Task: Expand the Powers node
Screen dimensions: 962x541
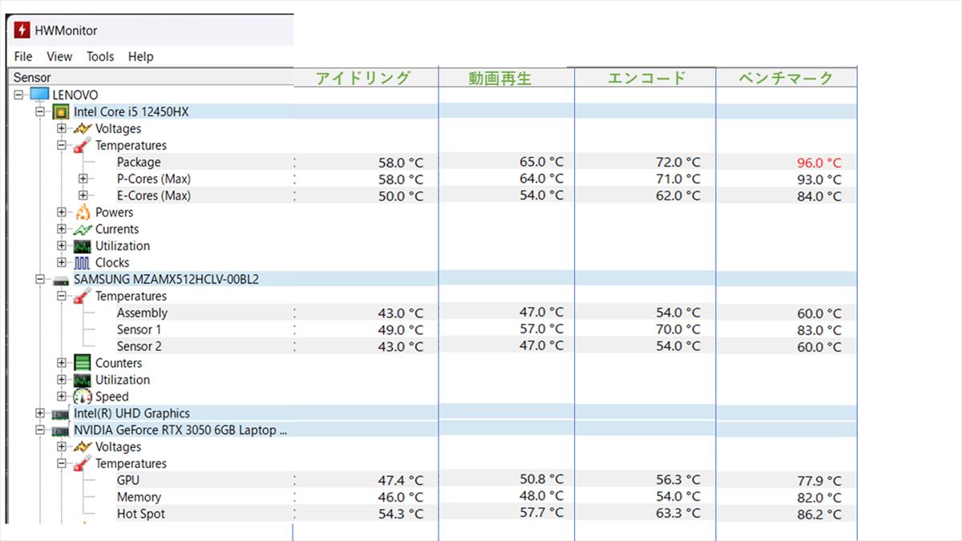Action: 62,212
